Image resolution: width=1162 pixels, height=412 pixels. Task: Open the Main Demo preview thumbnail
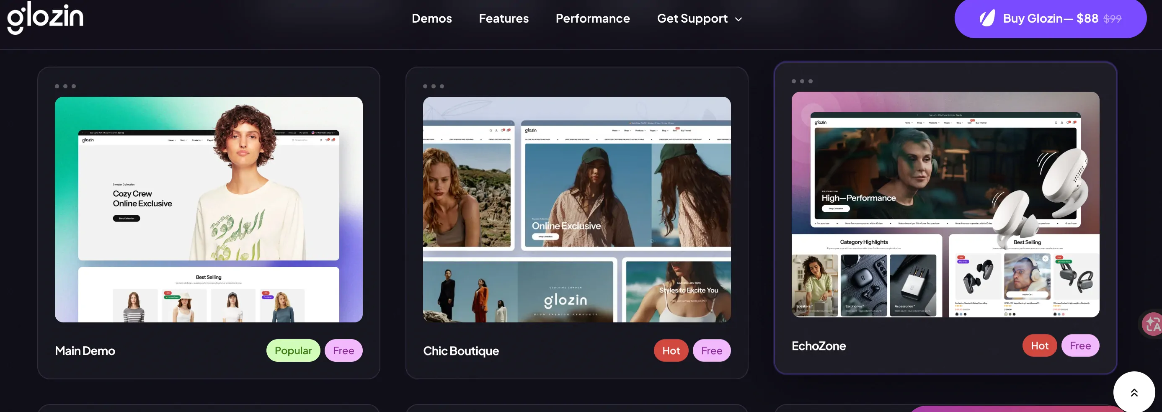209,209
